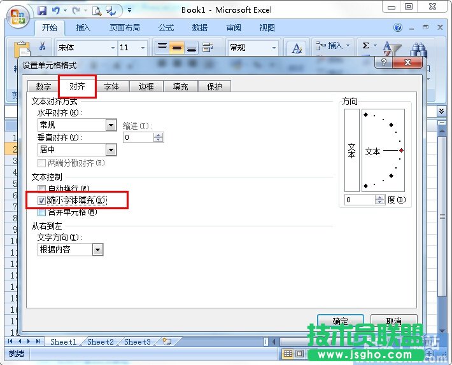The width and height of the screenshot is (452, 365).
Task: Check the 合并单元格 checkbox
Action: point(42,212)
